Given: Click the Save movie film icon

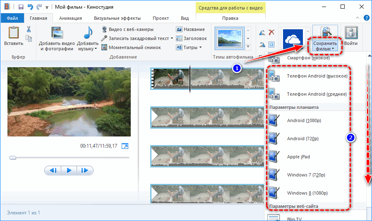Looking at the screenshot, I should coord(326,33).
